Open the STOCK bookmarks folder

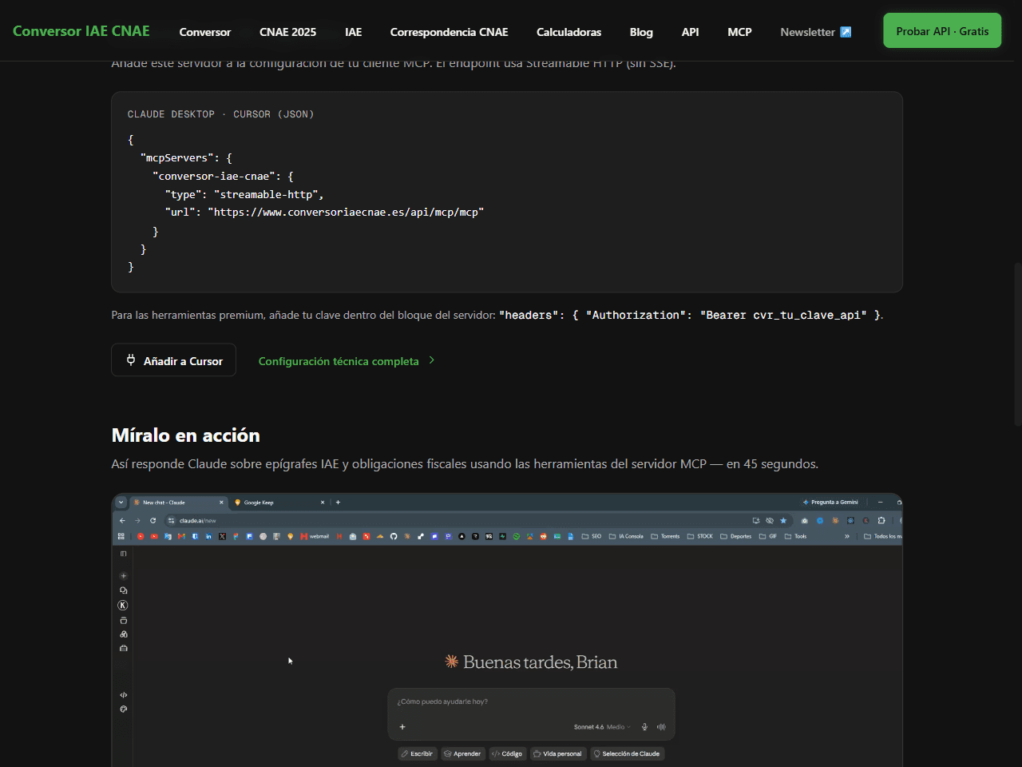click(700, 536)
